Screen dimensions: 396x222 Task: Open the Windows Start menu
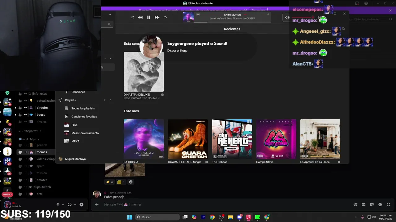pyautogui.click(x=129, y=217)
